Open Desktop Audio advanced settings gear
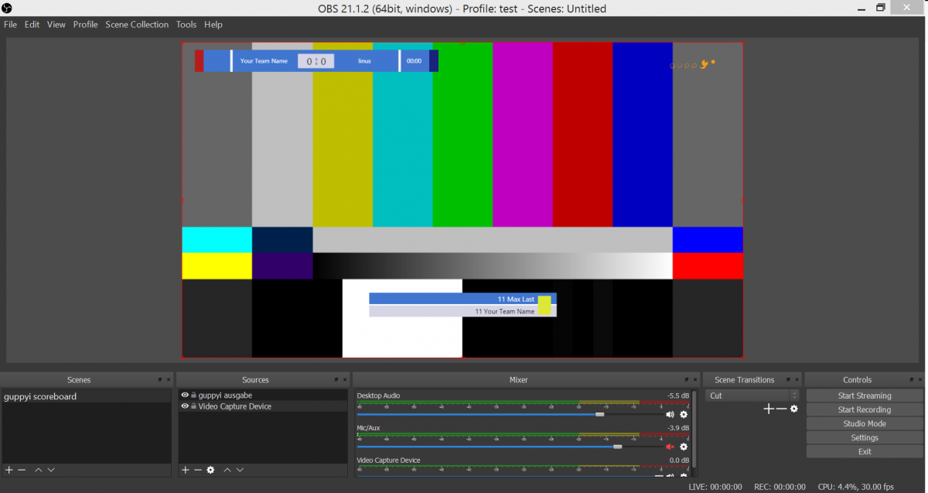The height and width of the screenshot is (493, 928). [x=683, y=414]
